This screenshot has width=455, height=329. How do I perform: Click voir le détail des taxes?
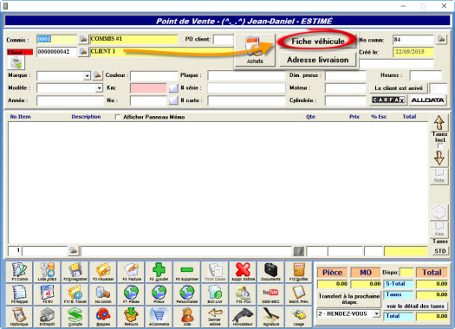(x=415, y=306)
